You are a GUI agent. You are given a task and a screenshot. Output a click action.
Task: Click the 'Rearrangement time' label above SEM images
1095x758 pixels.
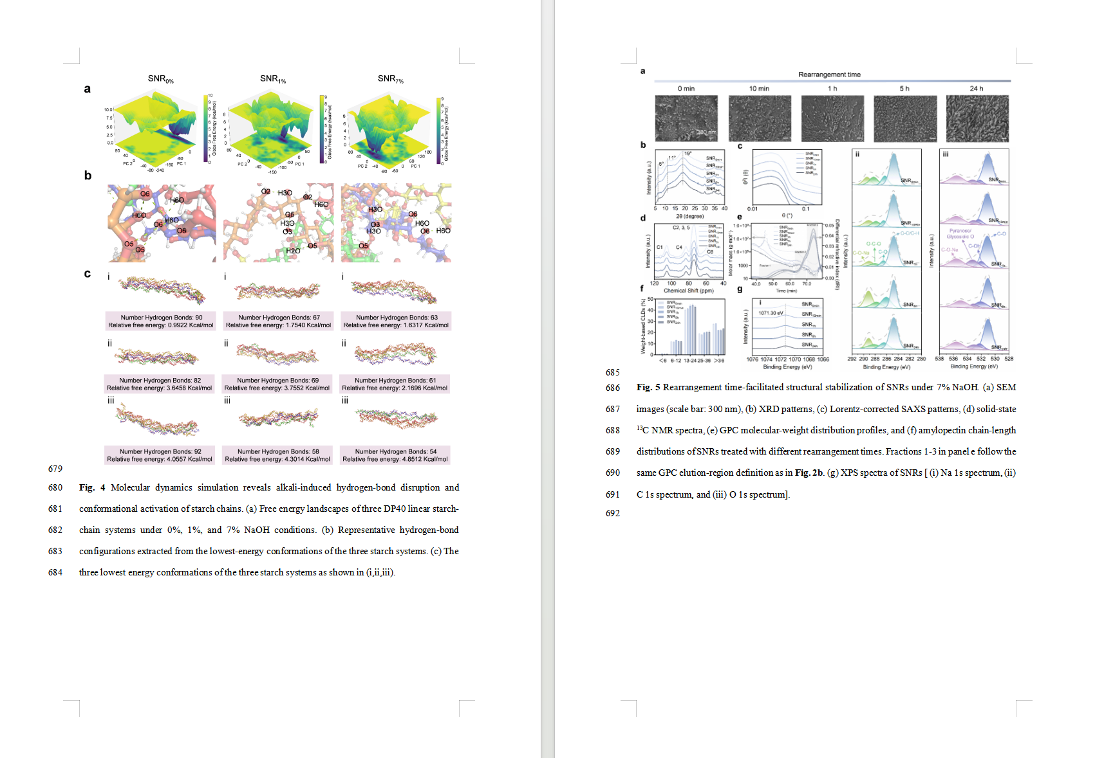click(x=829, y=75)
